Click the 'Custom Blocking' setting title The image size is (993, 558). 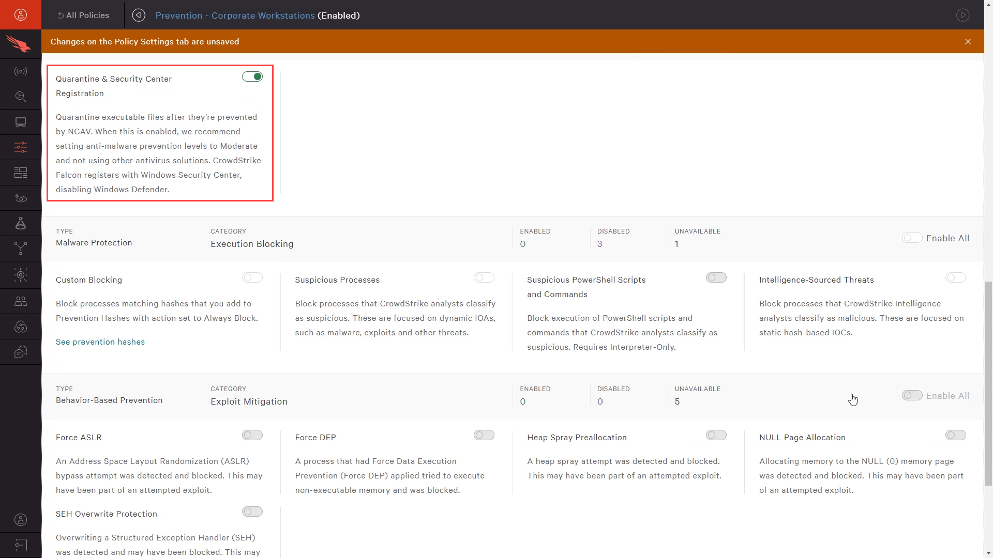[x=89, y=280]
